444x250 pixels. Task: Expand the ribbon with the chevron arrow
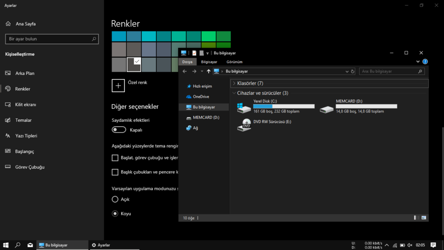(418, 62)
